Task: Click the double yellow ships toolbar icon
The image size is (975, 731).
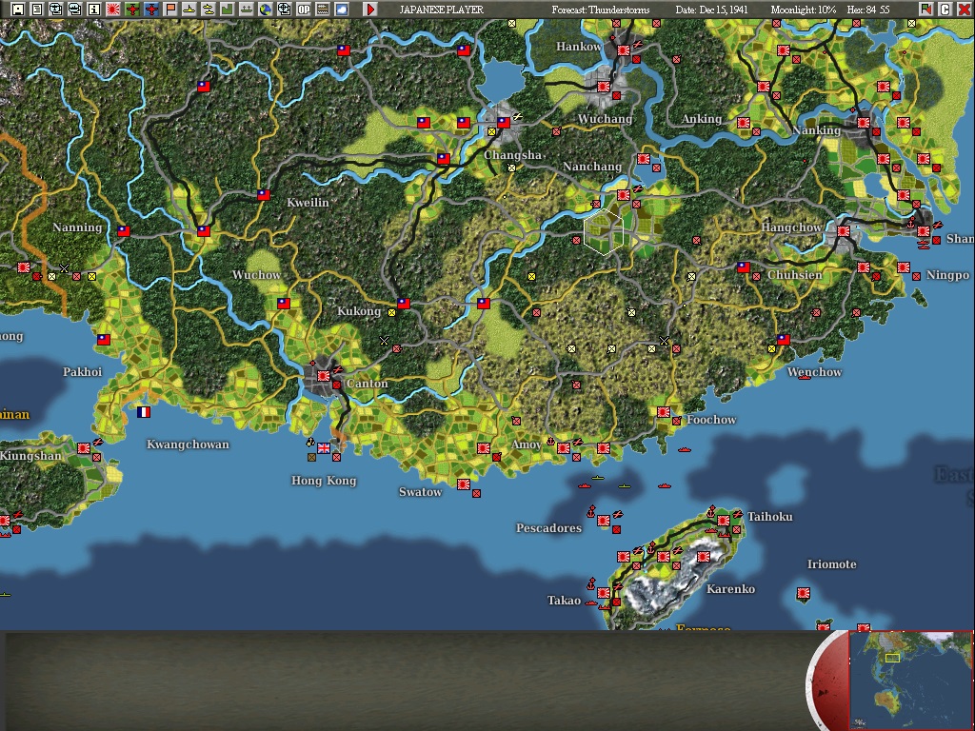Action: click(x=209, y=10)
